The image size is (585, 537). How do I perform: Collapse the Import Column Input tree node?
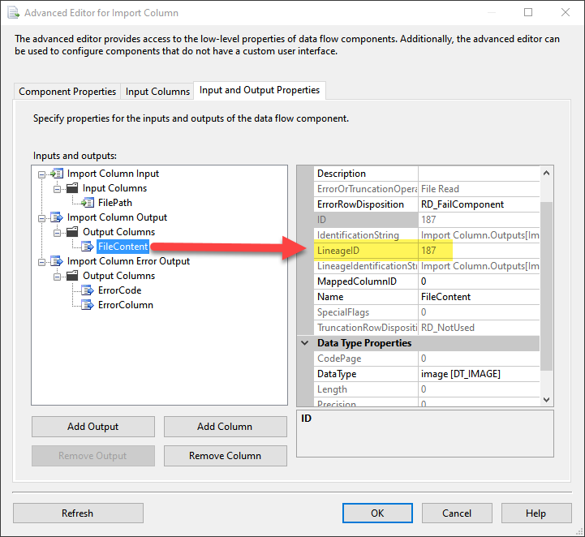(x=41, y=174)
